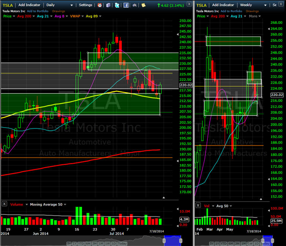
Task: Share the chart via the Twitter icon
Action: pos(117,5)
